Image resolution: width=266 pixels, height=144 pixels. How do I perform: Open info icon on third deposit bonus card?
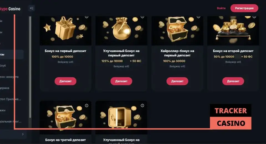(x=86, y=105)
